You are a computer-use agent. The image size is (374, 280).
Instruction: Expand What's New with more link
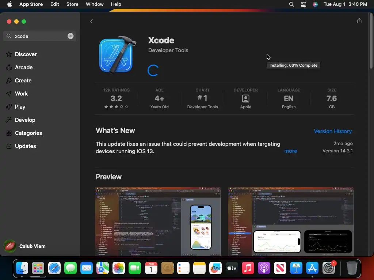pyautogui.click(x=290, y=151)
